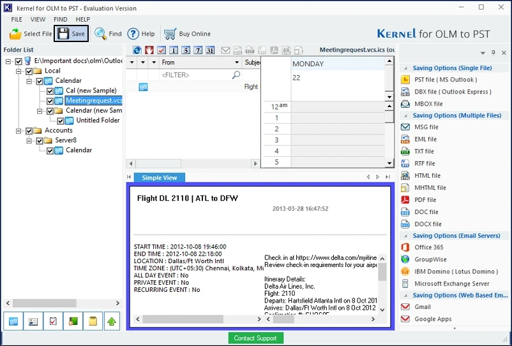The height and width of the screenshot is (346, 512).
Task: Open notes yellow icon in bottom panel
Action: coord(93,321)
